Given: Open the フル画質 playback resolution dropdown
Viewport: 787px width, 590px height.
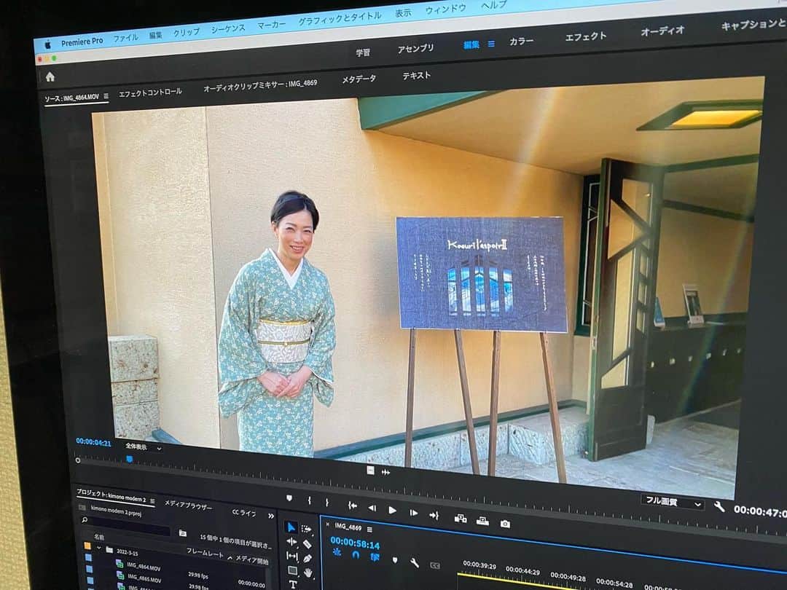Looking at the screenshot, I should point(673,502).
